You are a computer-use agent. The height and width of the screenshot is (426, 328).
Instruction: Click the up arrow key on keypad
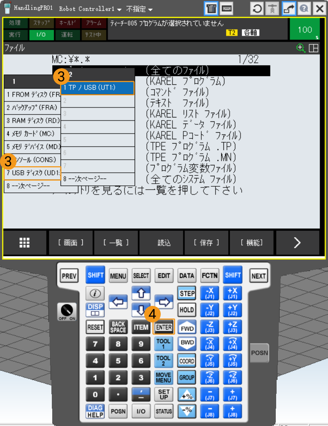(x=141, y=293)
